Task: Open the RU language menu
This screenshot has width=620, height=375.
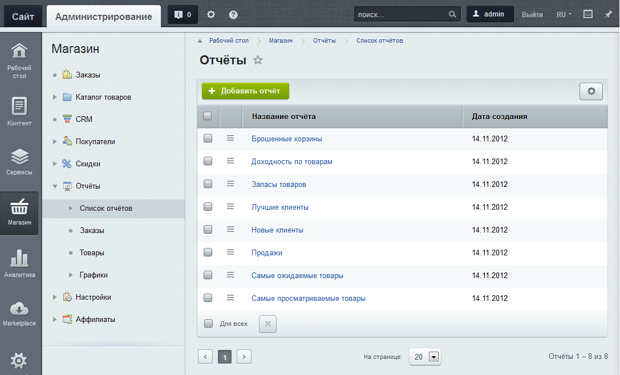Action: coord(564,15)
